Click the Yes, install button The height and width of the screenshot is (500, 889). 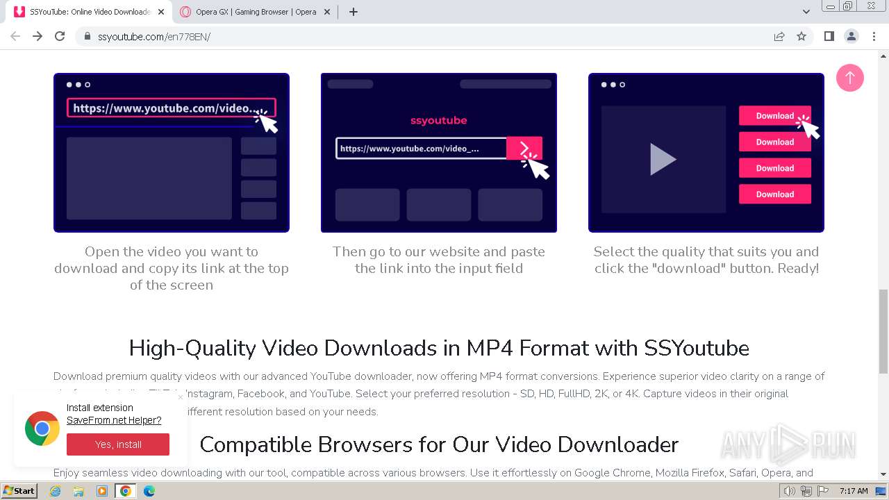(118, 444)
